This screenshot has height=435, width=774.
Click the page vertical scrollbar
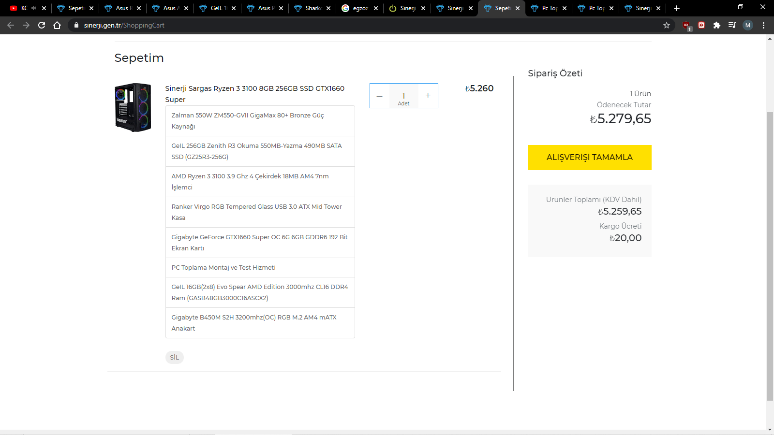tap(770, 256)
